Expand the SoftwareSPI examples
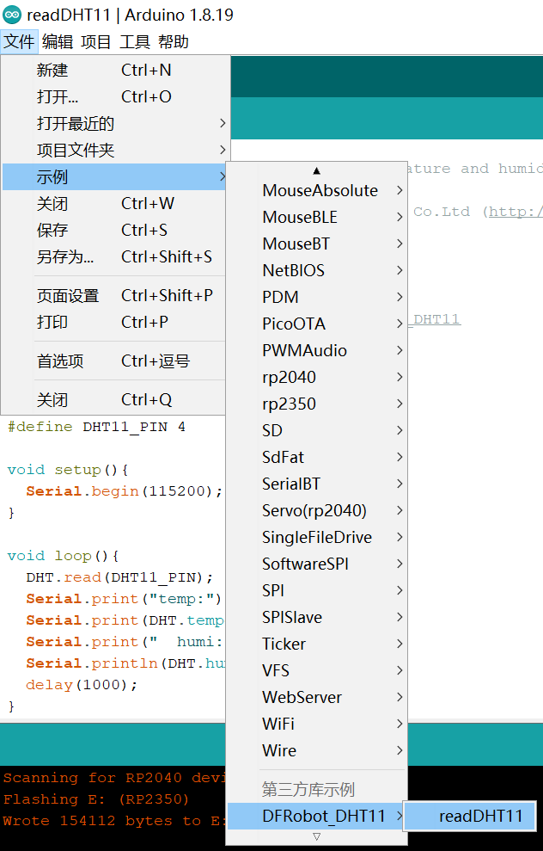 [316, 564]
